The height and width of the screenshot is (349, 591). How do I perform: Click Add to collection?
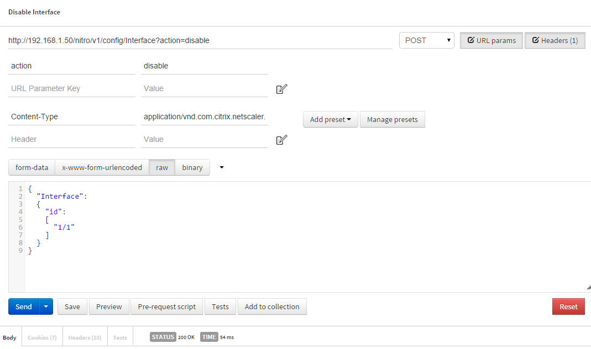(x=271, y=306)
